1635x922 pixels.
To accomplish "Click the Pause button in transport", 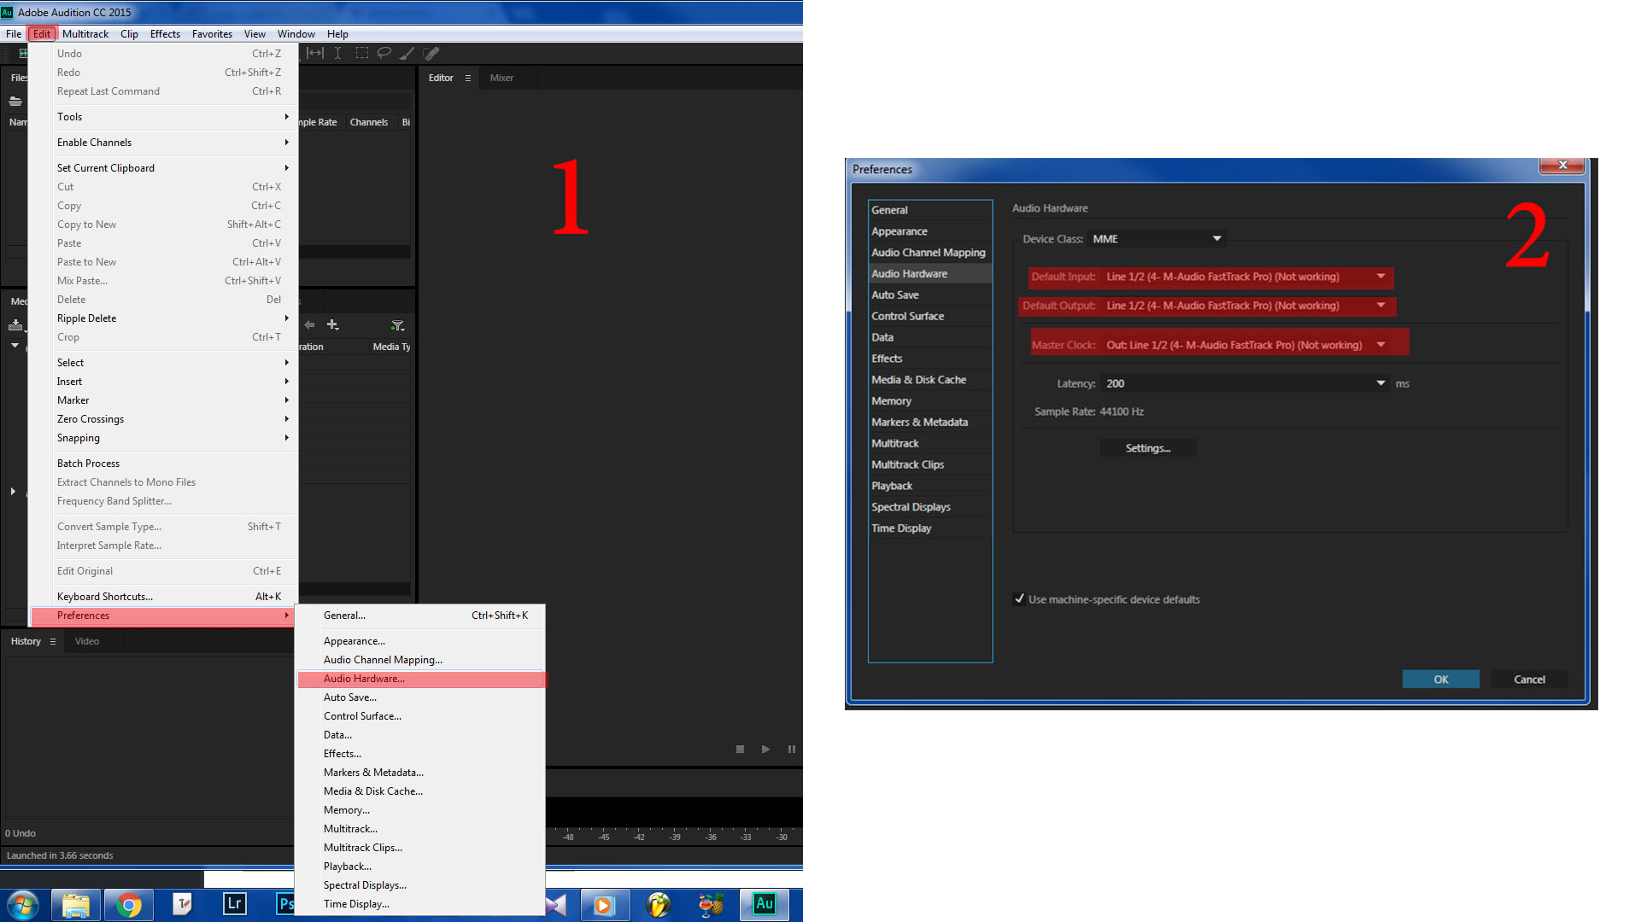I will click(x=792, y=749).
